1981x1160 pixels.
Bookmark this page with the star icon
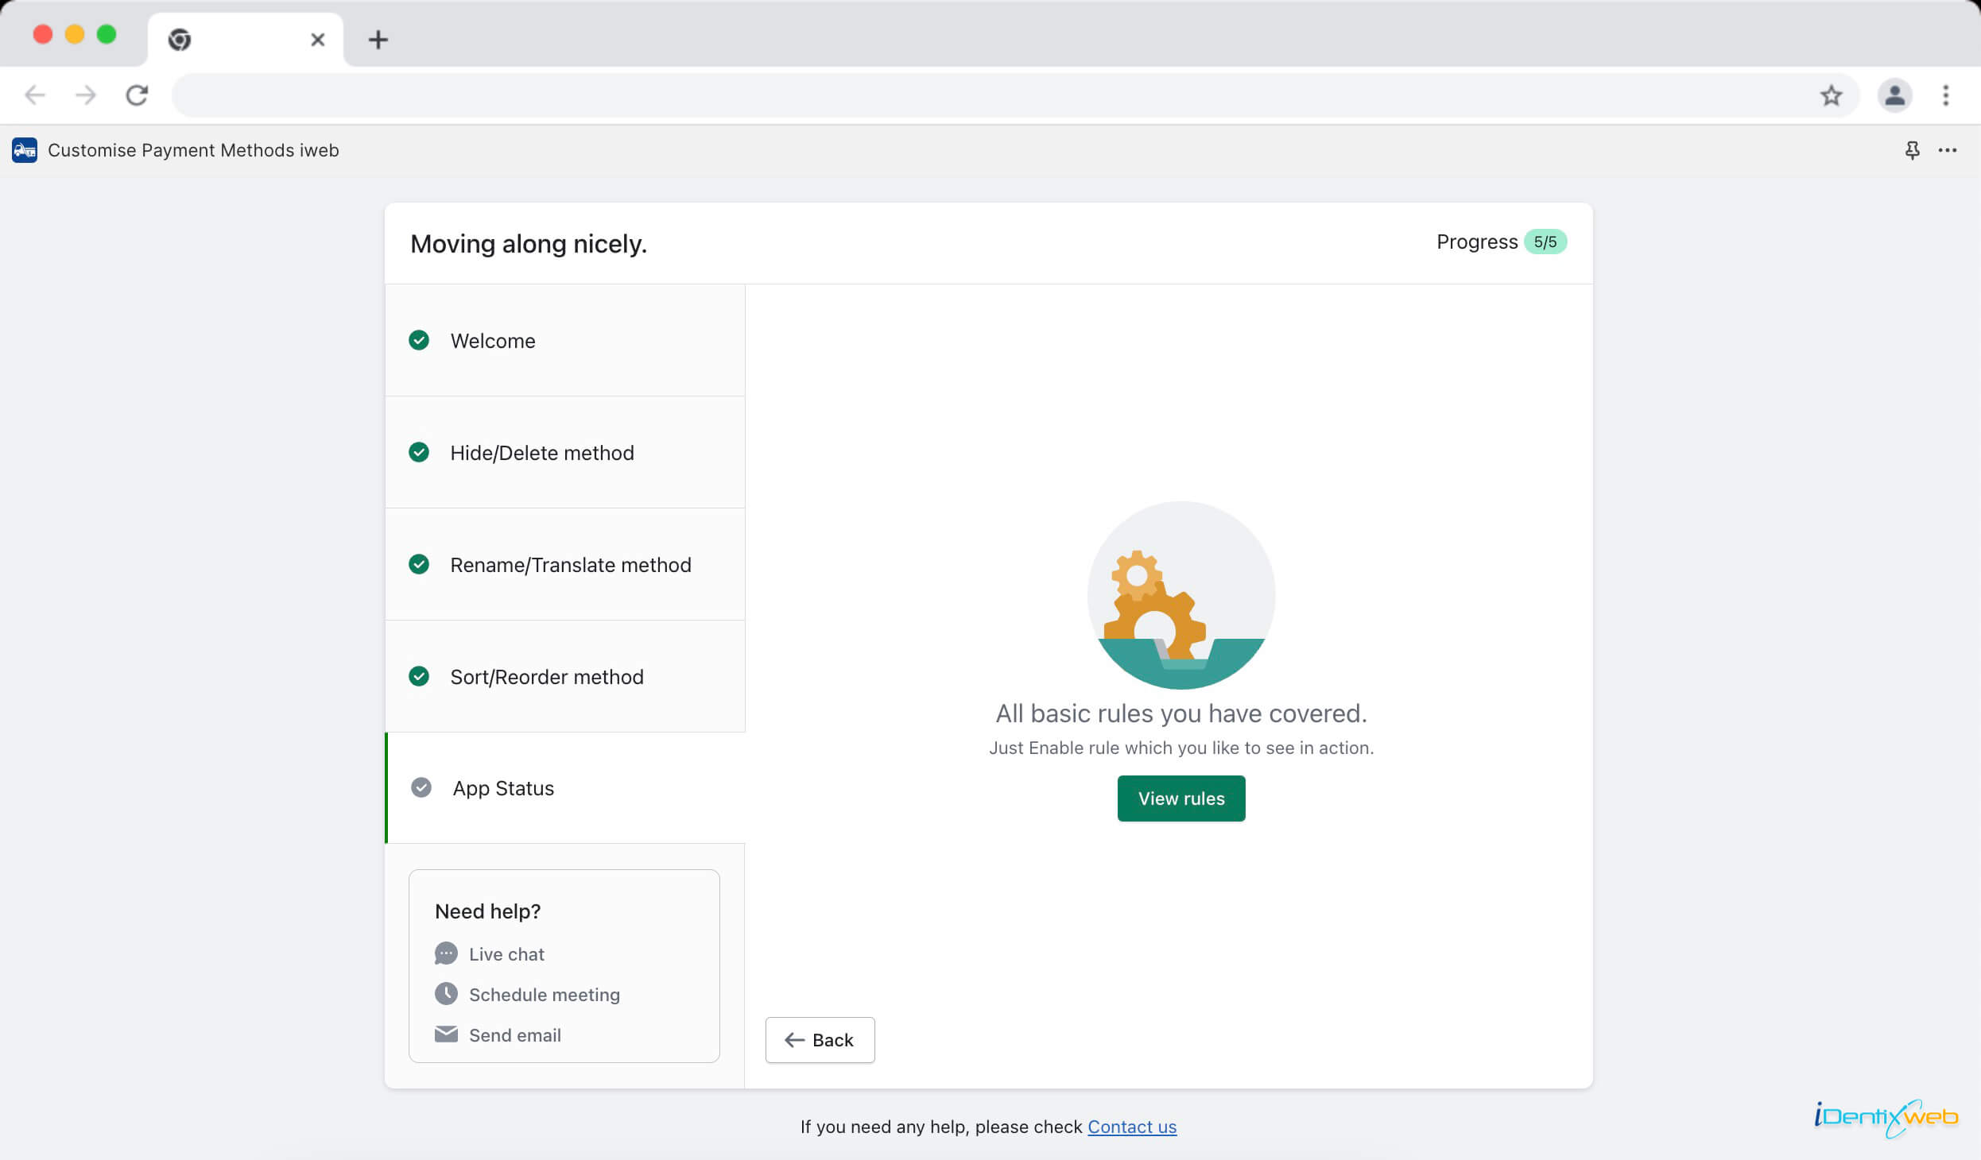pyautogui.click(x=1832, y=95)
